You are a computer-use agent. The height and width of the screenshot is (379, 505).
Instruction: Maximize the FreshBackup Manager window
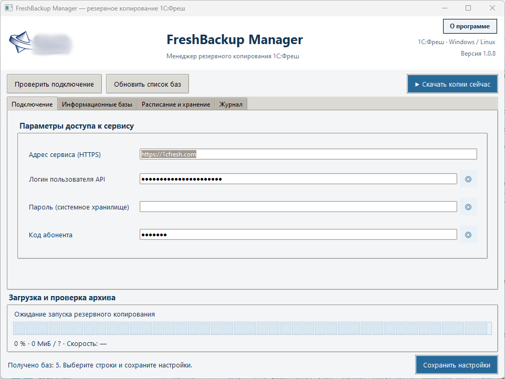pos(468,8)
